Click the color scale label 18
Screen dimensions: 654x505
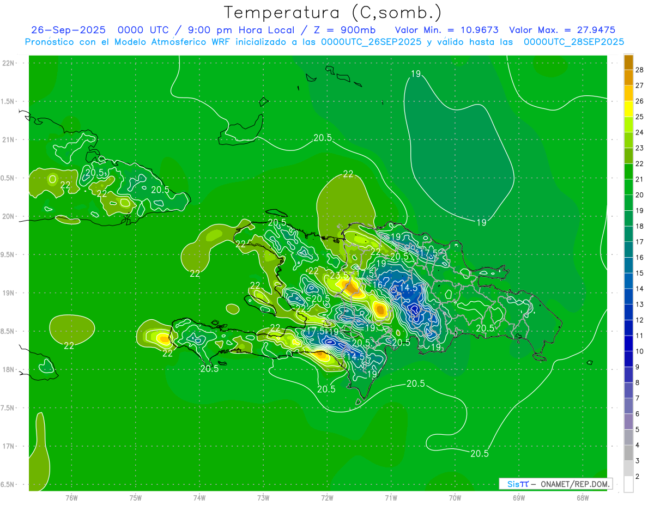pos(639,226)
